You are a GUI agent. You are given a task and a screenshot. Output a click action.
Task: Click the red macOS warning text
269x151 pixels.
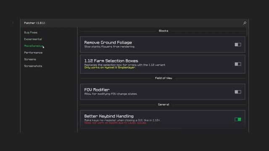[115, 123]
